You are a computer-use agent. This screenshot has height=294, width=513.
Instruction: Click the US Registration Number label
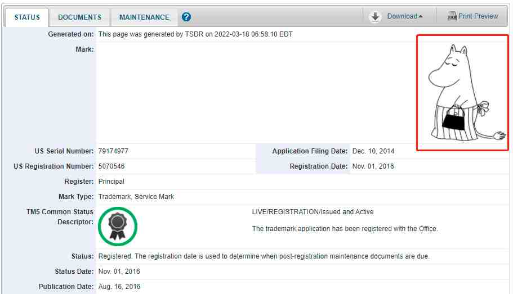pyautogui.click(x=53, y=166)
